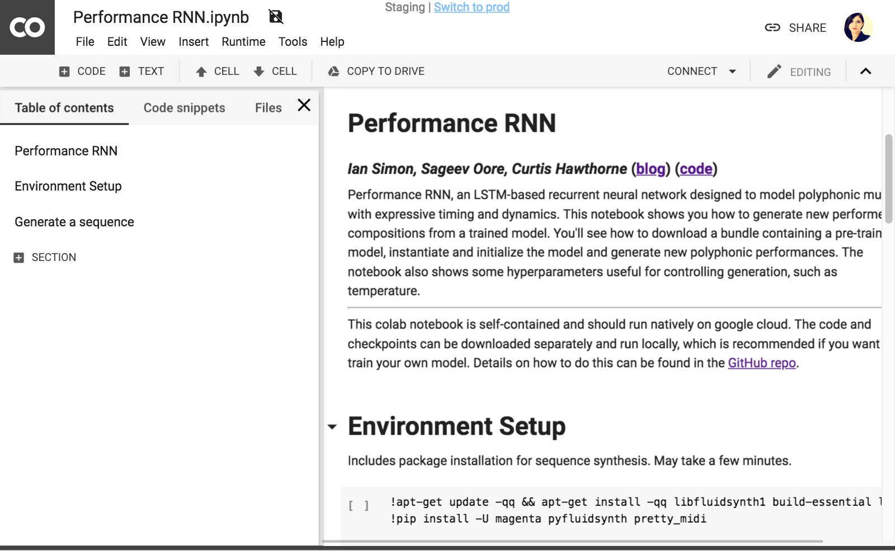The height and width of the screenshot is (551, 895).
Task: Open the Runtime menu
Action: tap(243, 42)
